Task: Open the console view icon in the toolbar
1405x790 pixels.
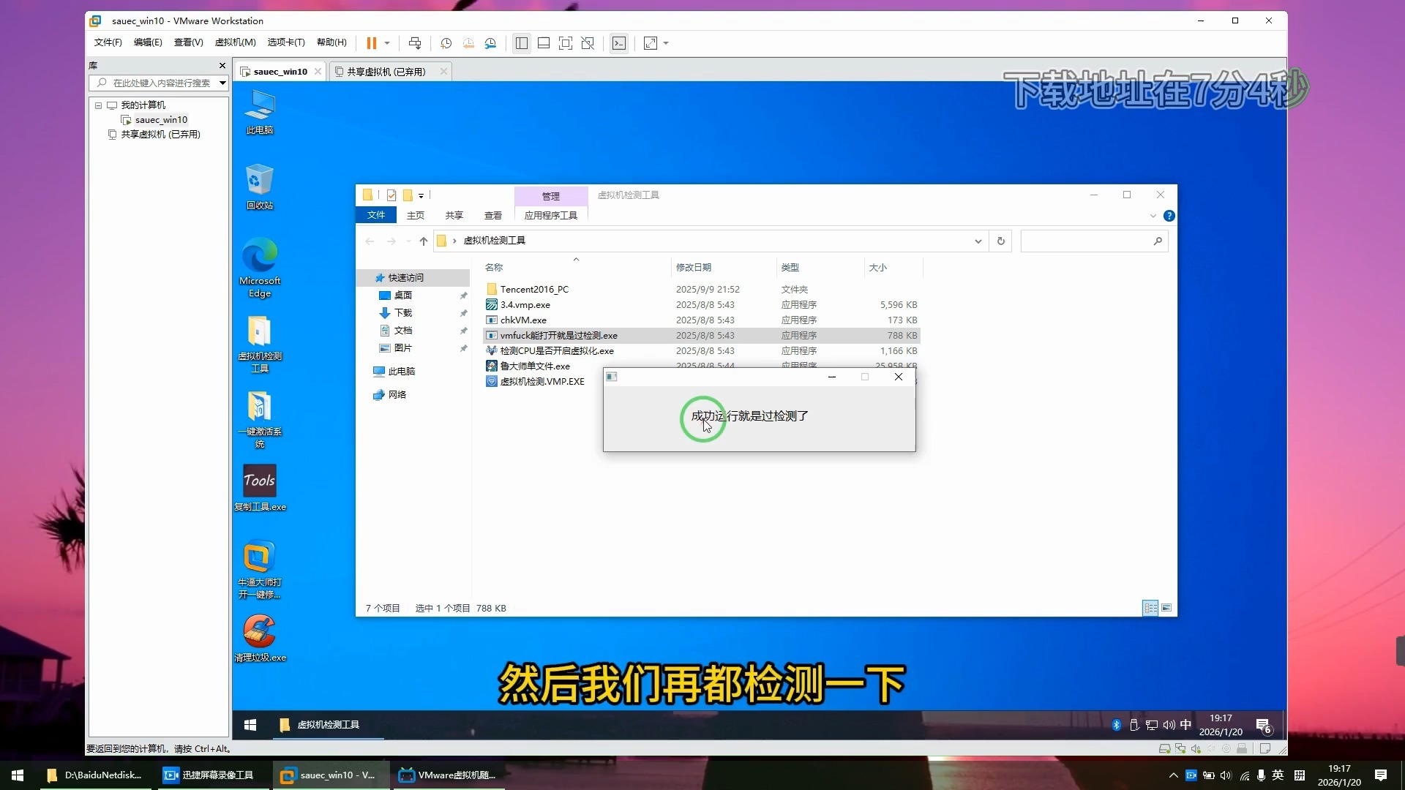Action: [619, 43]
